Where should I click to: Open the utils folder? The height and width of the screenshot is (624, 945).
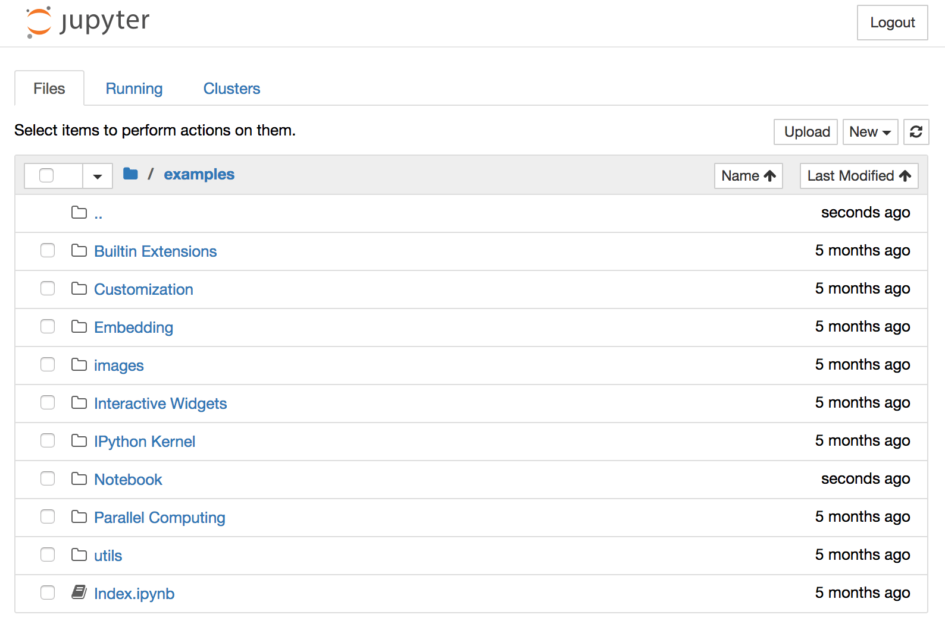(x=108, y=556)
